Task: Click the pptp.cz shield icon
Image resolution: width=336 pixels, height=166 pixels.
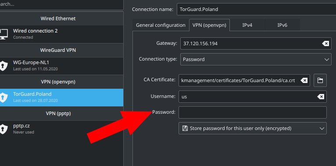Action: (4, 129)
